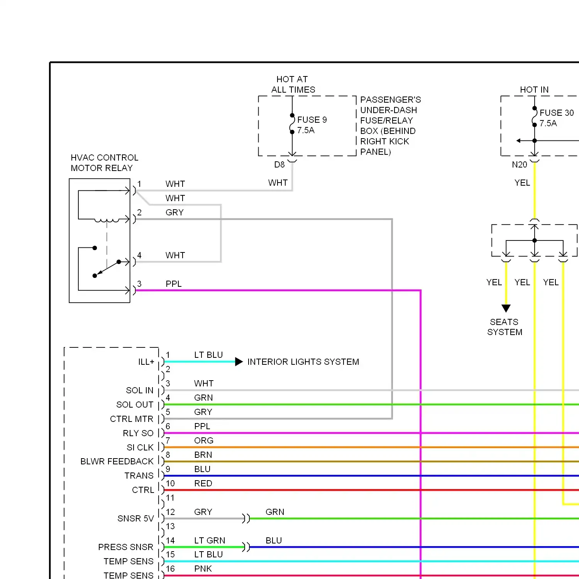Click the HOT IN label
This screenshot has width=579, height=579.
click(534, 90)
